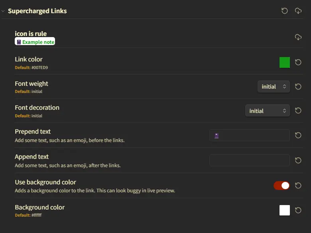Click the export icon for icon is rule
The height and width of the screenshot is (233, 311).
tap(298, 37)
